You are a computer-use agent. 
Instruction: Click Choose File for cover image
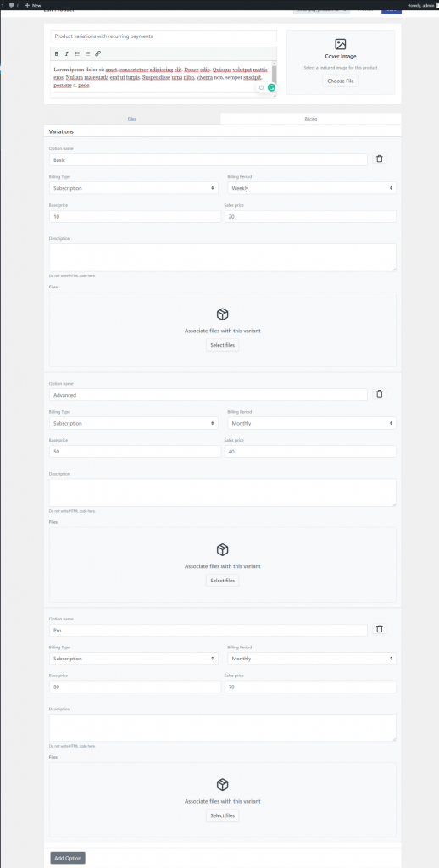341,81
